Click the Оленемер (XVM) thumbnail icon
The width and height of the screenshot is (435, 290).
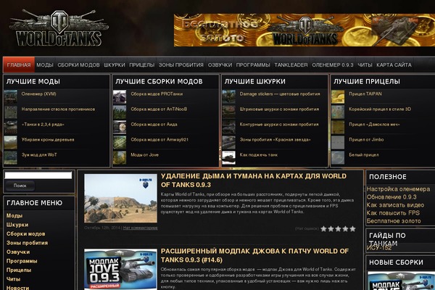[11, 97]
